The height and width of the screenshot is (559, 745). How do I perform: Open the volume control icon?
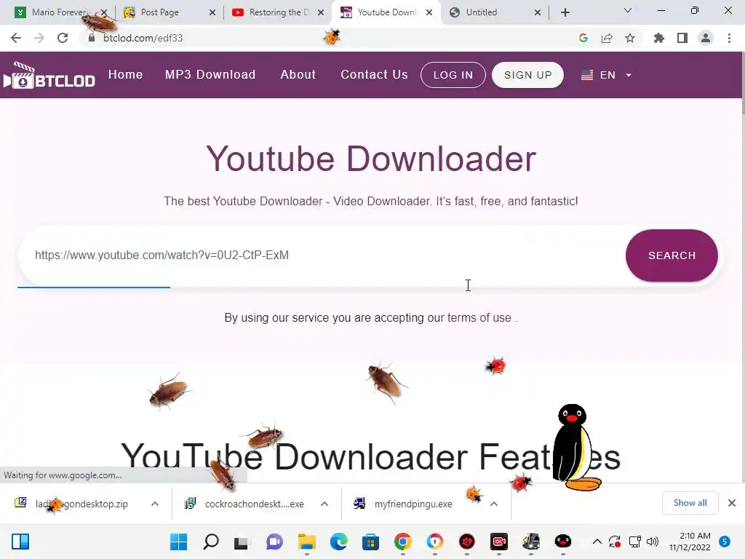(653, 542)
